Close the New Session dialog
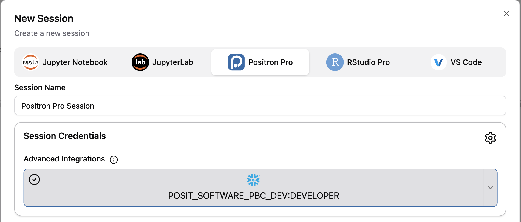Viewport: 521px width, 222px height. (506, 13)
